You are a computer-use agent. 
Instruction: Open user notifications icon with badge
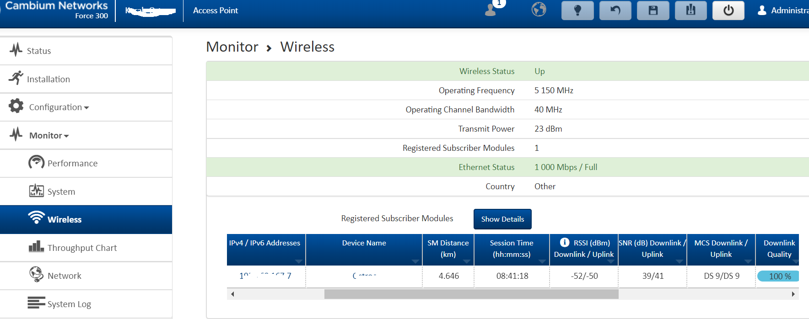(491, 10)
